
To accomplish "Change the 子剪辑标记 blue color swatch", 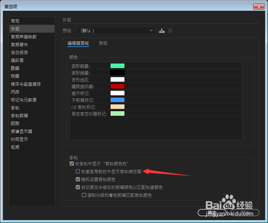I will [117, 100].
